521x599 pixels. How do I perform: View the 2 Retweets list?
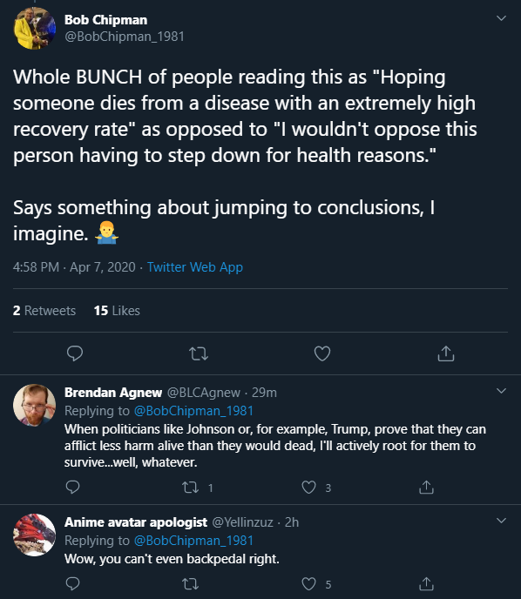click(x=44, y=311)
